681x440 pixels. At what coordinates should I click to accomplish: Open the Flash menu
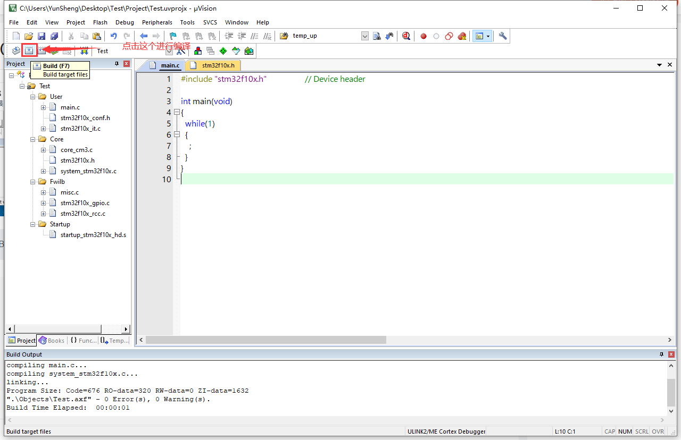point(100,22)
